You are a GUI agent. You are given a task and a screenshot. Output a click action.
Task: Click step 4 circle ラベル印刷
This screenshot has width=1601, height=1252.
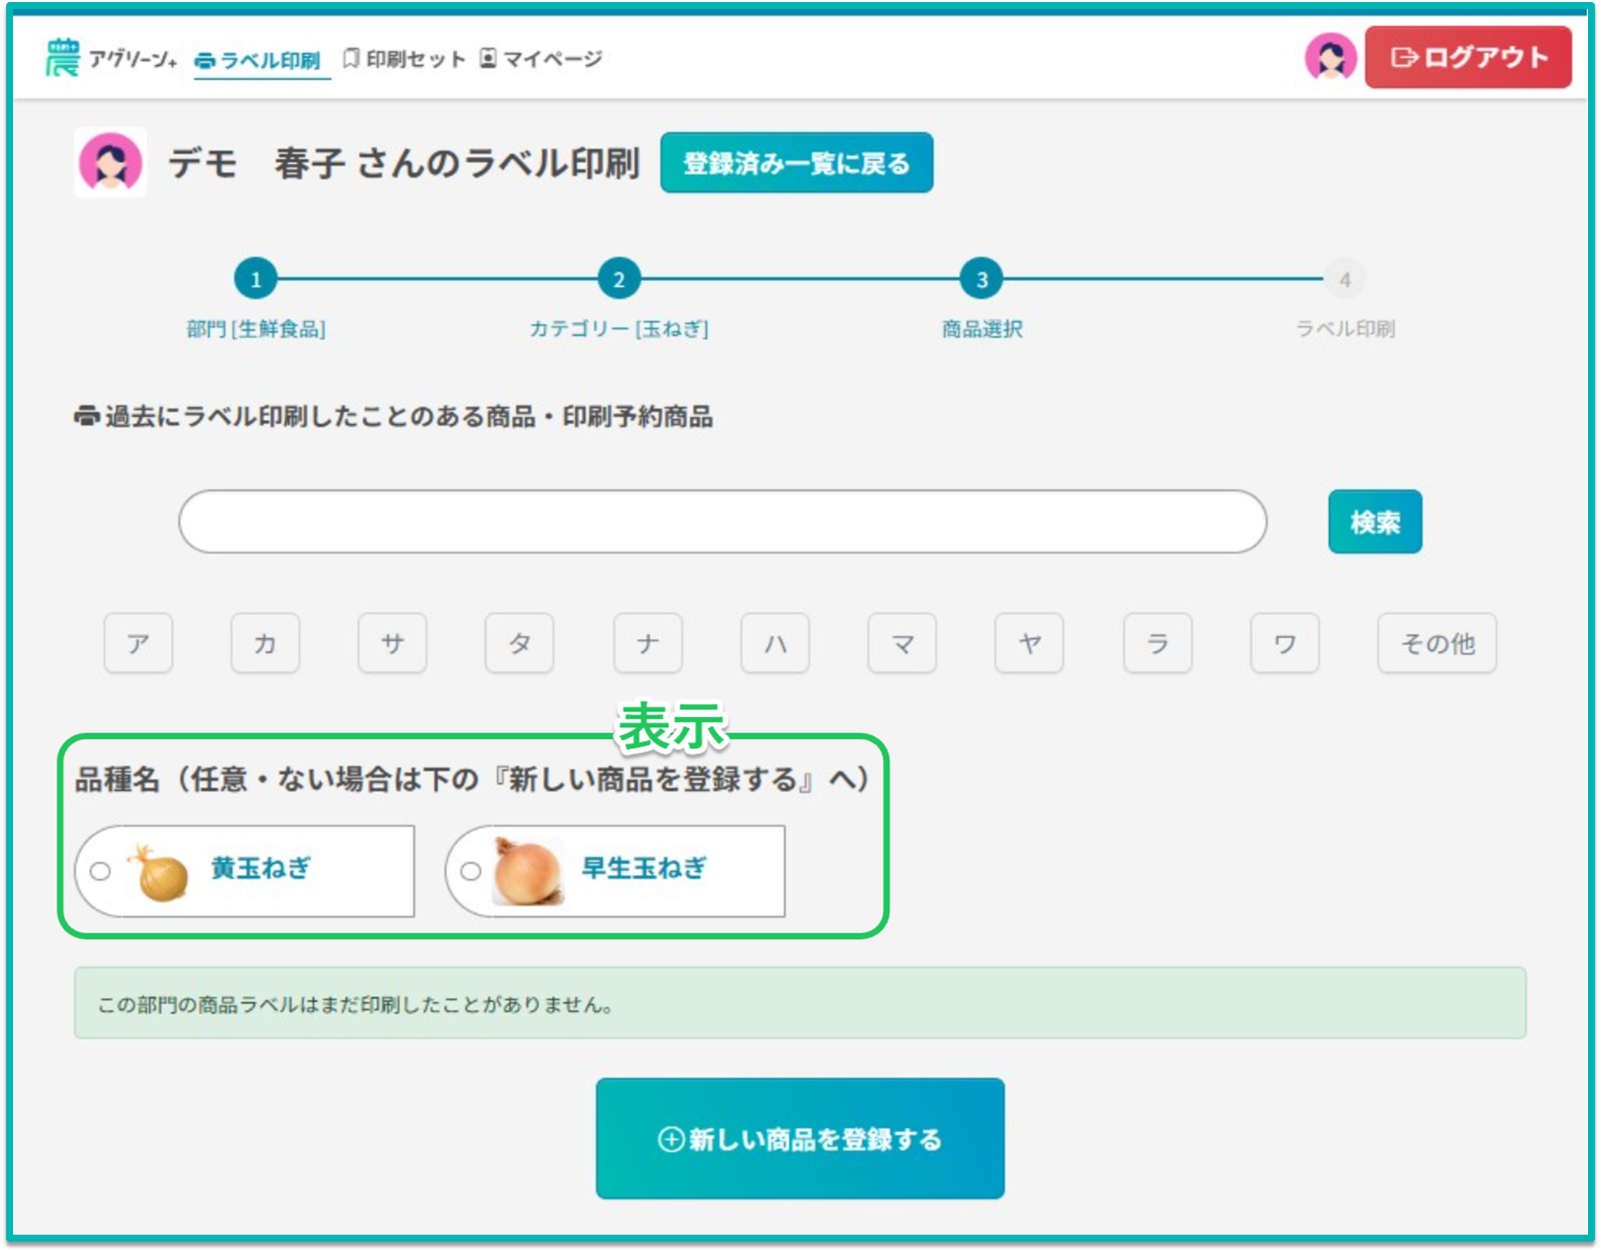pos(1344,279)
